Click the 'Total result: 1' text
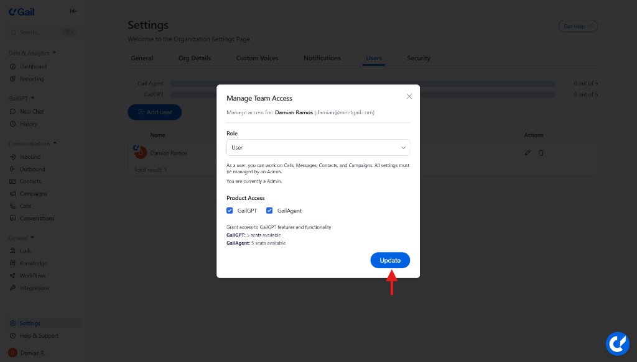637x362 pixels. tap(151, 170)
